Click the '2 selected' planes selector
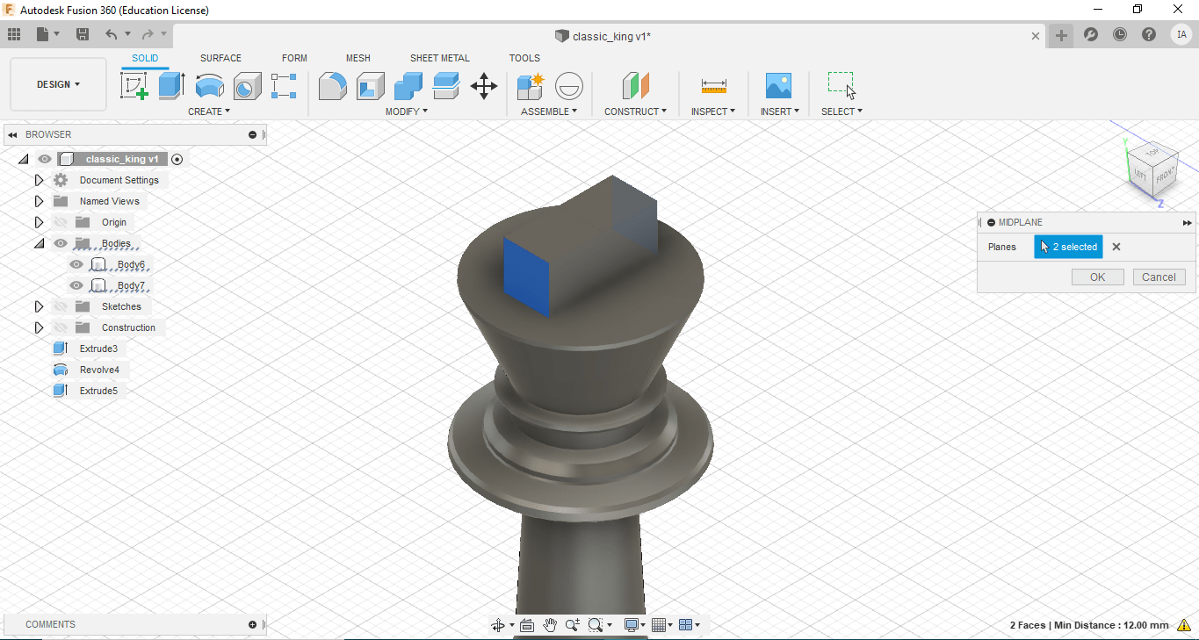This screenshot has width=1199, height=640. (1068, 247)
